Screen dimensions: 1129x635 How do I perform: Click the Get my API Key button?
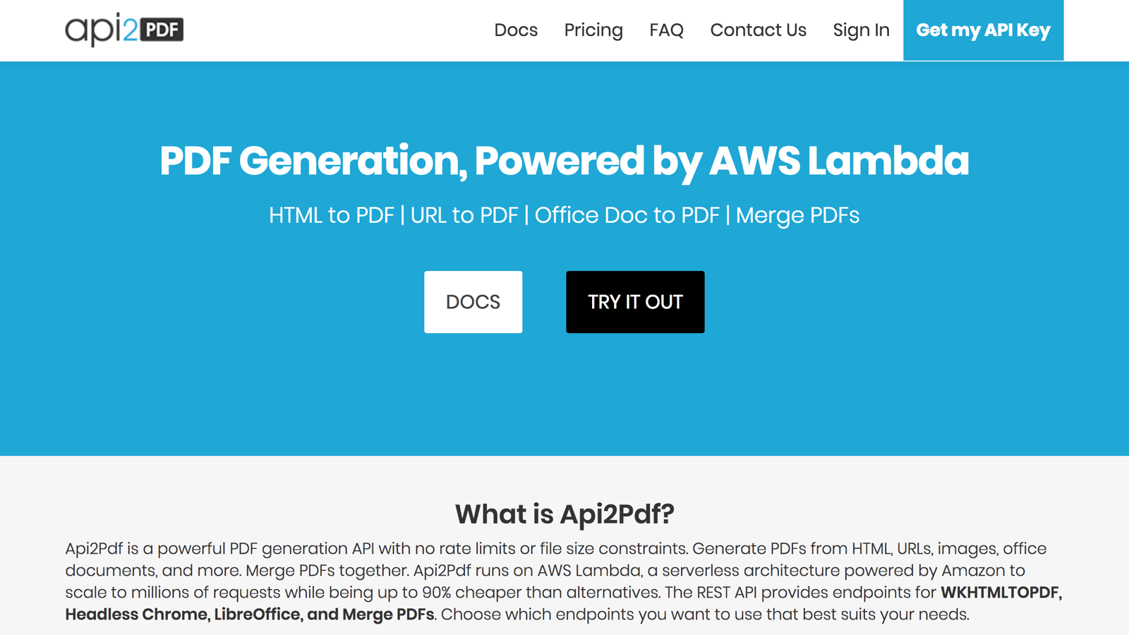[983, 30]
